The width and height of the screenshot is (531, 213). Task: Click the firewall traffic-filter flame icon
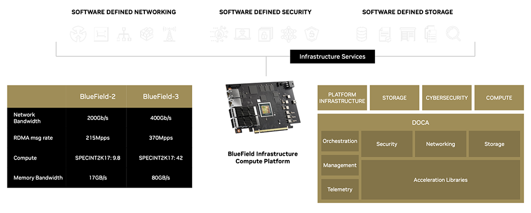[219, 34]
